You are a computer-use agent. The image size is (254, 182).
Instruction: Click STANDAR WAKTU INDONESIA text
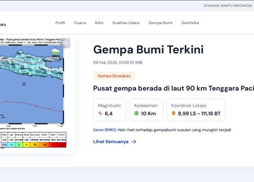[x=228, y=6]
